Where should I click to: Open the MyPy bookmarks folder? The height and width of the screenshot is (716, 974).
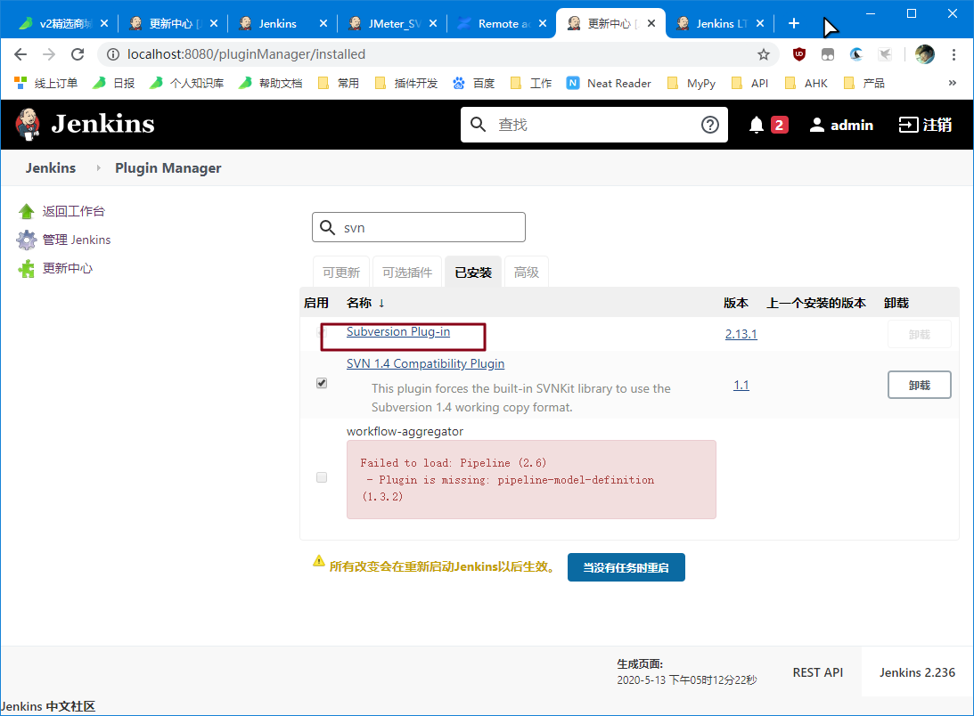pyautogui.click(x=691, y=83)
